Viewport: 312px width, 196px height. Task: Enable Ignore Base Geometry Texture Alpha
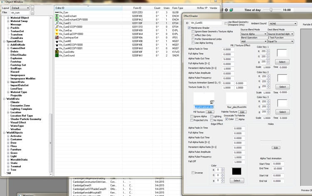(193, 32)
